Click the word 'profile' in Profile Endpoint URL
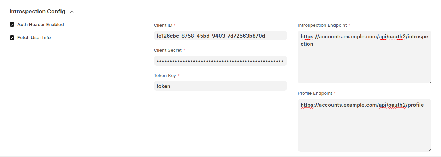Image resolution: width=441 pixels, height=157 pixels. tap(416, 105)
